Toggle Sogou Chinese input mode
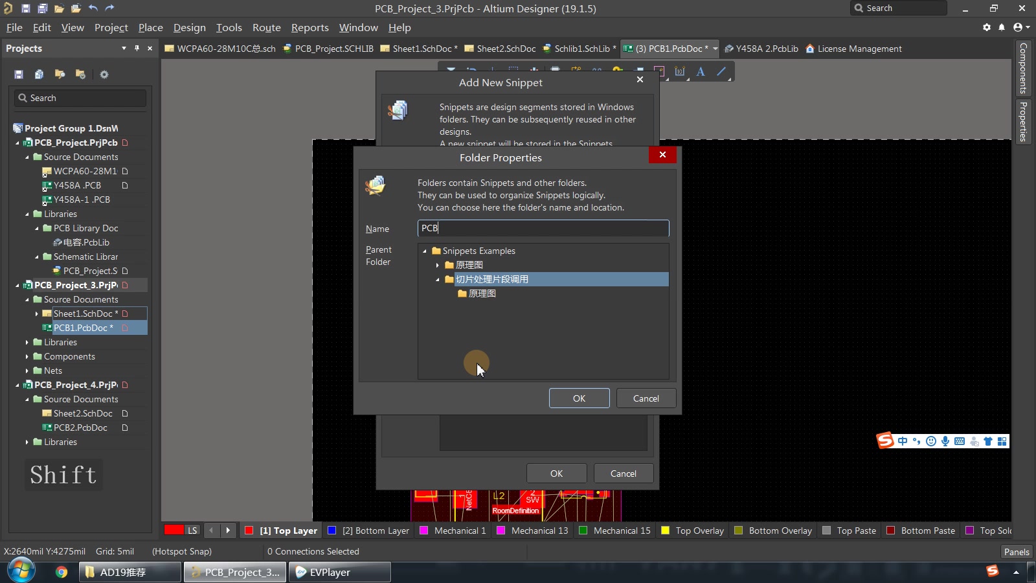1036x583 pixels. click(x=903, y=441)
